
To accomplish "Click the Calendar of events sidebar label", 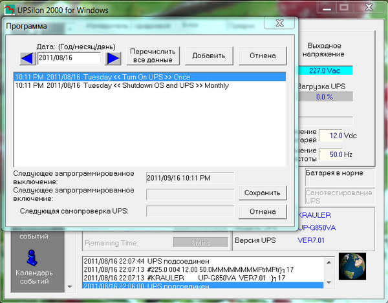I will [34, 277].
